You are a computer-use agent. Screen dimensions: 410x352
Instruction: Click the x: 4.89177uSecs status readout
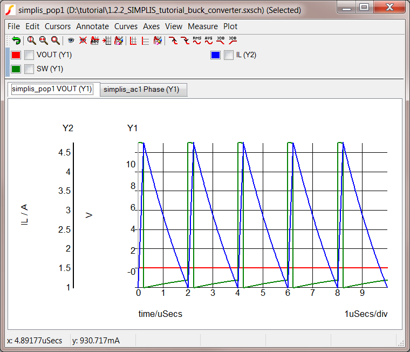point(35,341)
